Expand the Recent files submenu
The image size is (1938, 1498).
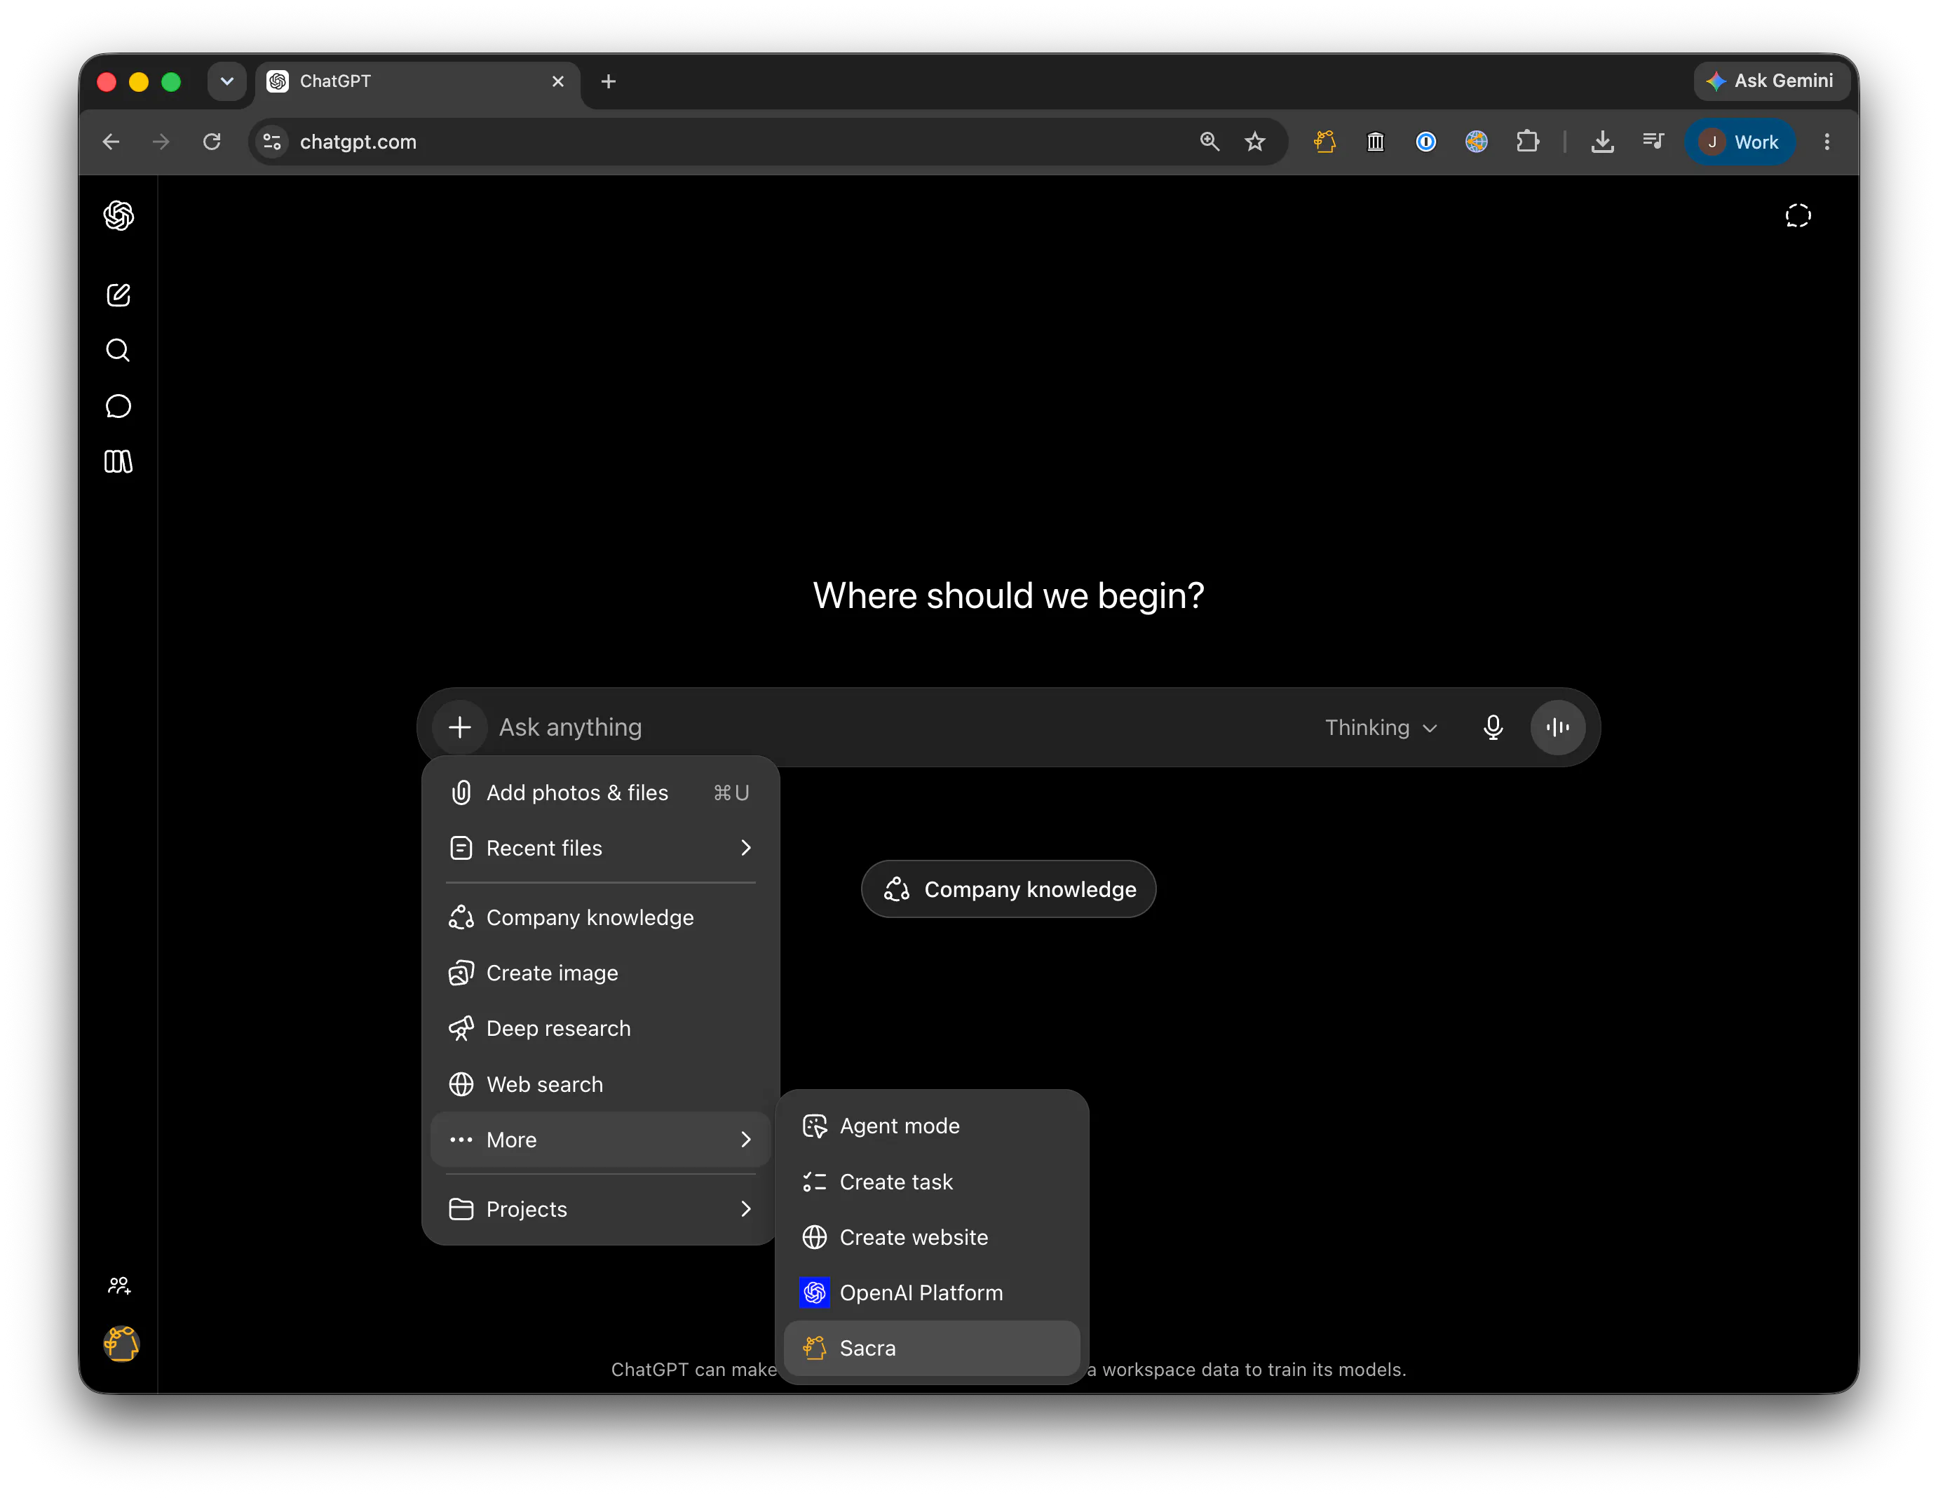[601, 849]
